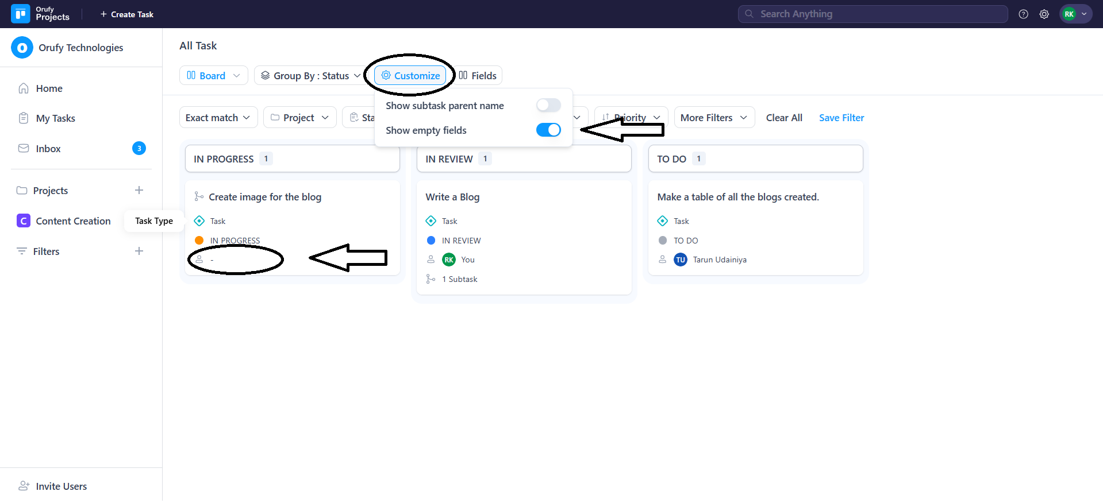Open the Board view dropdown
1103x503 pixels.
213,76
